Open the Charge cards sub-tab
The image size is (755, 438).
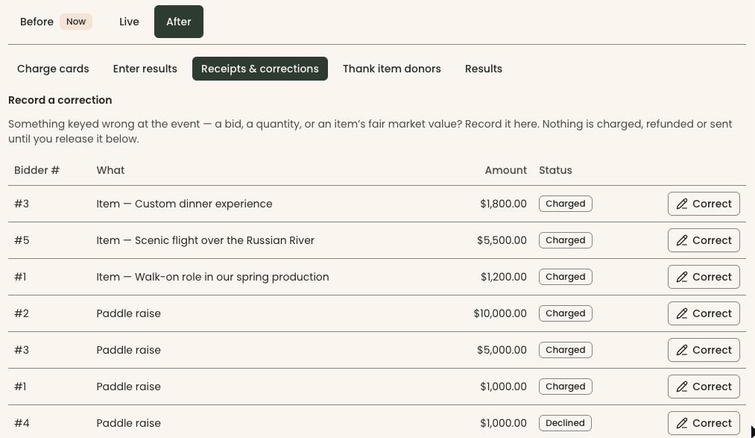53,69
